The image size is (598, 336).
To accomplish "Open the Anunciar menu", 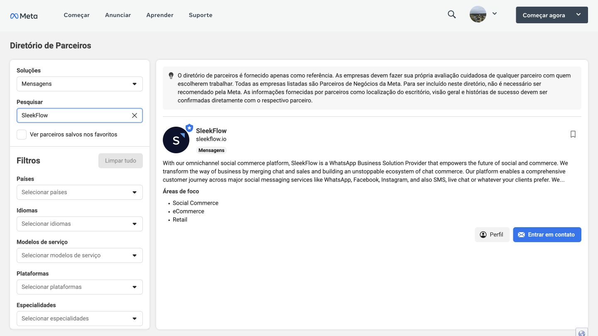I will [x=118, y=15].
